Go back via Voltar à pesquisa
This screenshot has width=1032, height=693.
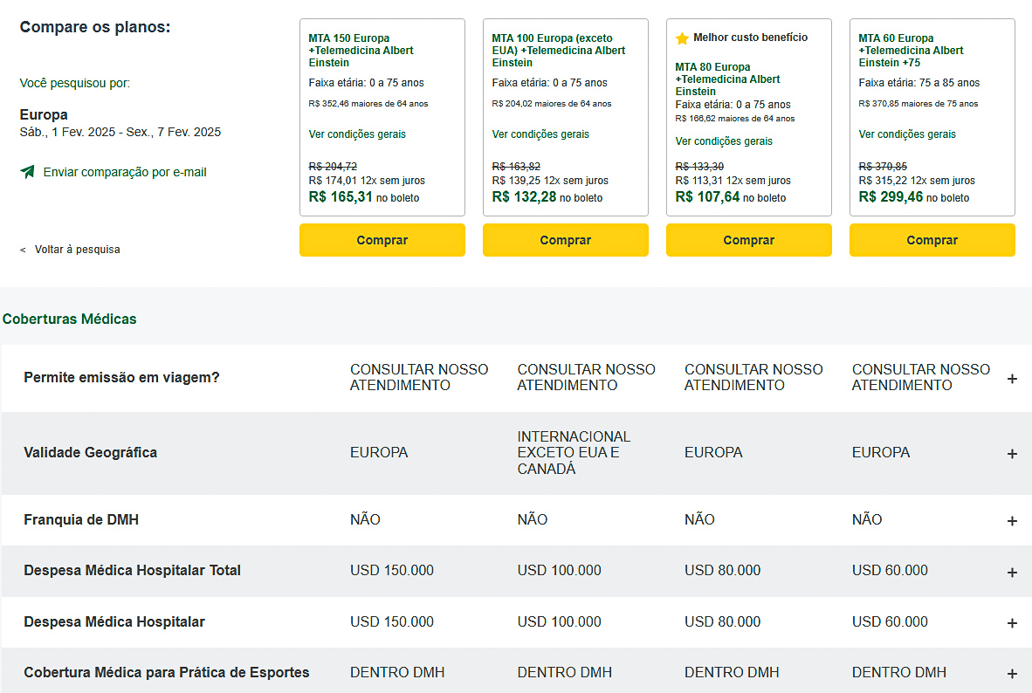77,250
